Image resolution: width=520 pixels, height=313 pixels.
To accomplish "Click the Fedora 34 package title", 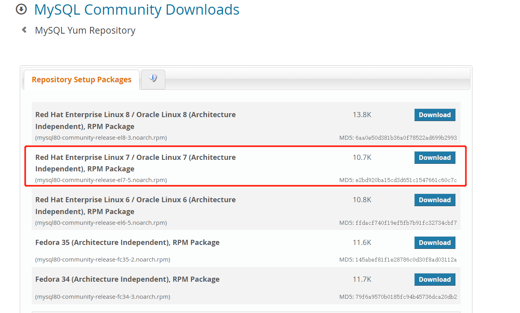I will 127,279.
